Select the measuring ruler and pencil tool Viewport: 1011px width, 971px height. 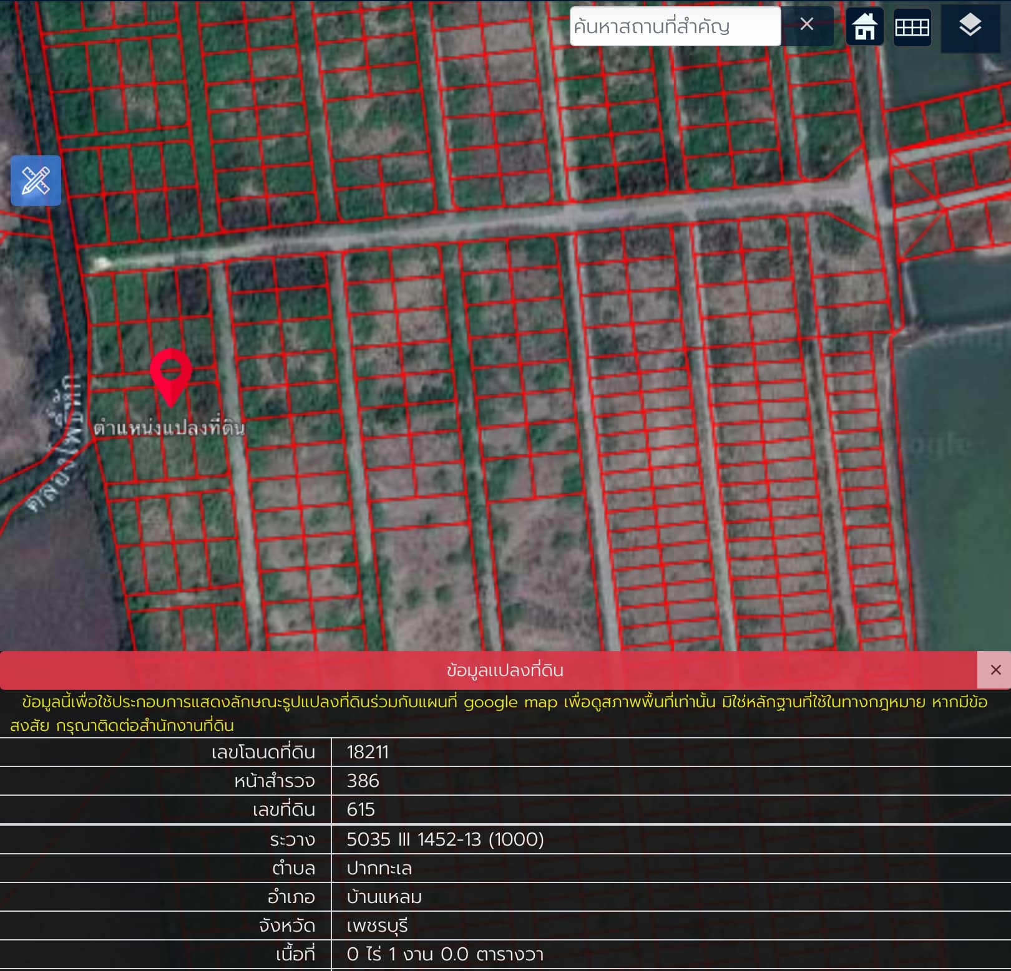[x=36, y=181]
